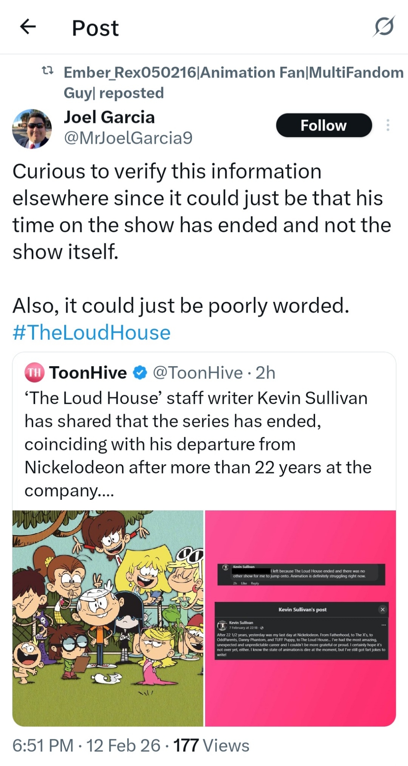This screenshot has height=766, width=408.
Task: Tap the ToonHive account name
Action: [x=88, y=373]
